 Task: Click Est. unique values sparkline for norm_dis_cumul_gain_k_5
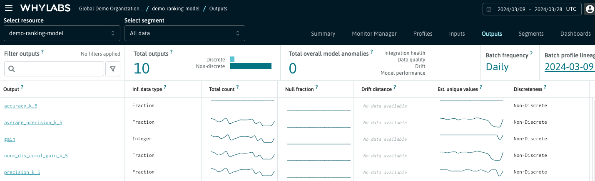pyautogui.click(x=471, y=155)
